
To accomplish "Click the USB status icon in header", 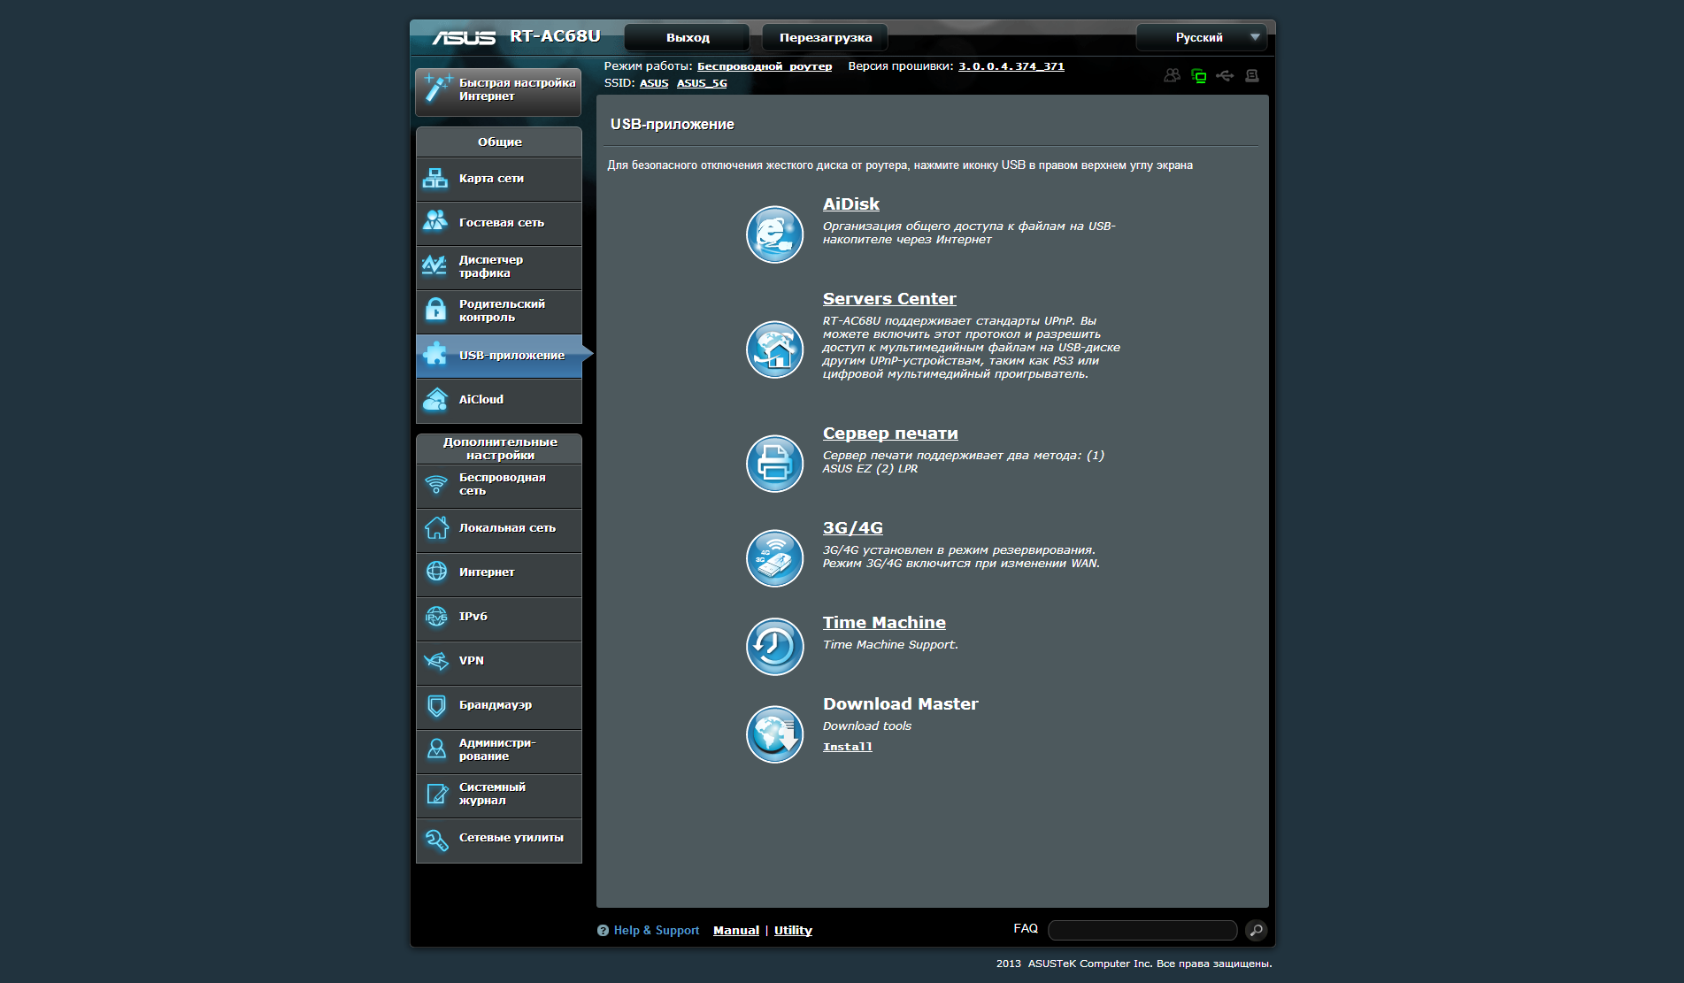I will pos(1225,76).
